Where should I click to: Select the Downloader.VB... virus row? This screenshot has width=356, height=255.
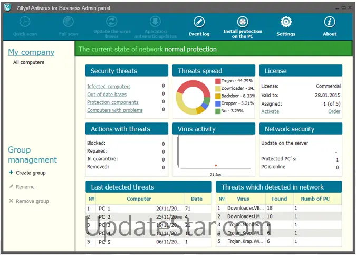pos(279,208)
